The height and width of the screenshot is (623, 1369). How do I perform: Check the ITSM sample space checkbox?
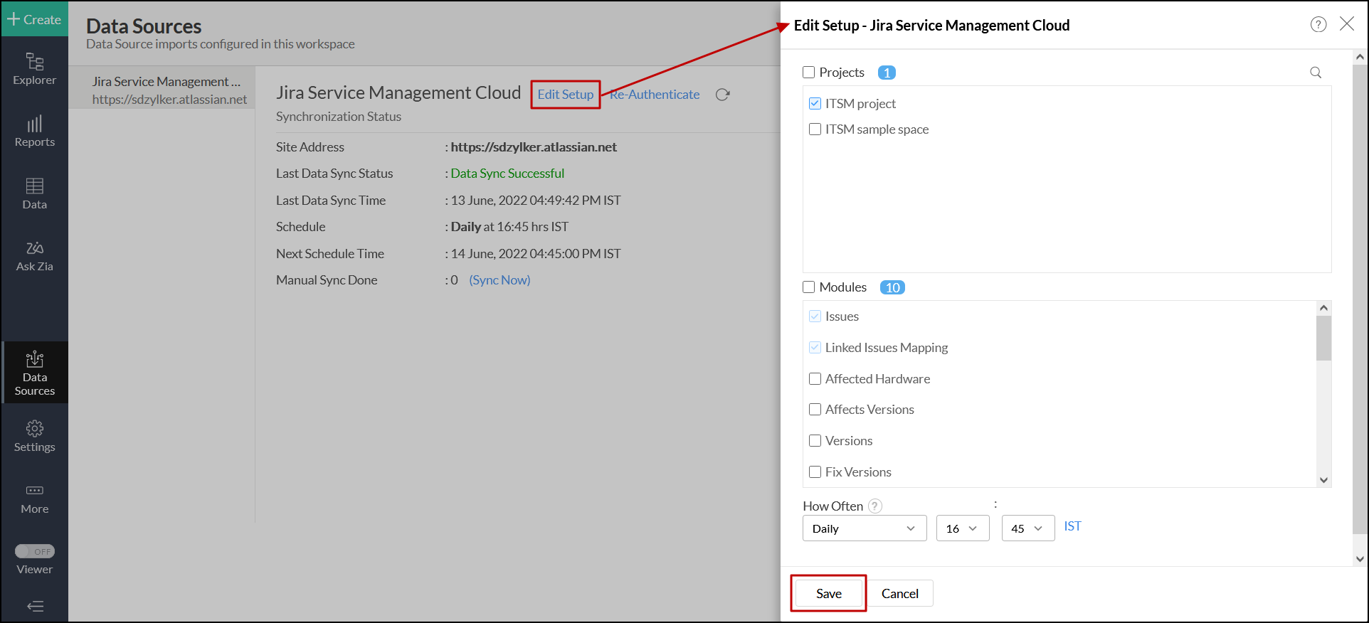pyautogui.click(x=815, y=129)
